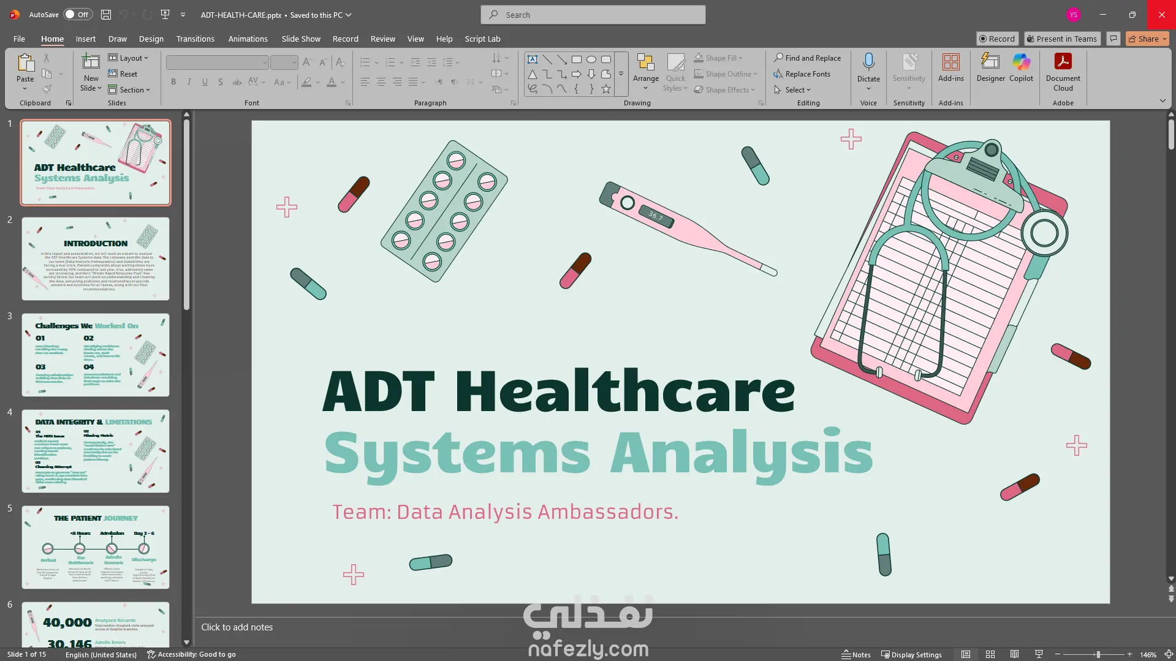Toggle Underline formatting
The height and width of the screenshot is (661, 1176).
[205, 81]
